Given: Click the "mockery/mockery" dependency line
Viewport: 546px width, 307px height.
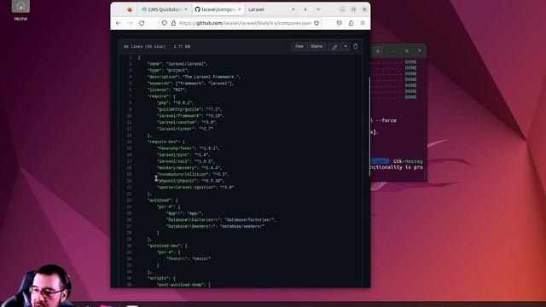Looking at the screenshot, I should (x=189, y=168).
